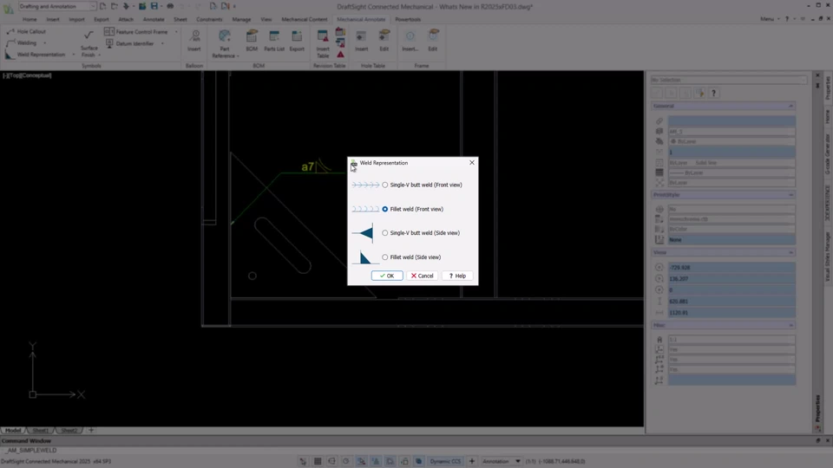Toggle the Ortho status bar button
Image resolution: width=833 pixels, height=468 pixels.
(331, 461)
